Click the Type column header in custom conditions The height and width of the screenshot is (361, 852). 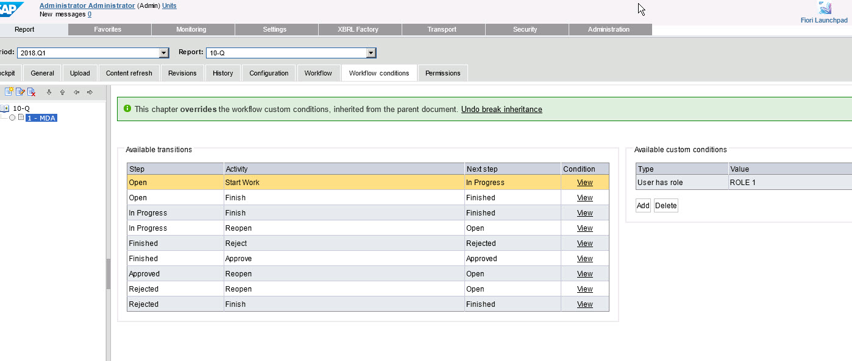point(682,169)
